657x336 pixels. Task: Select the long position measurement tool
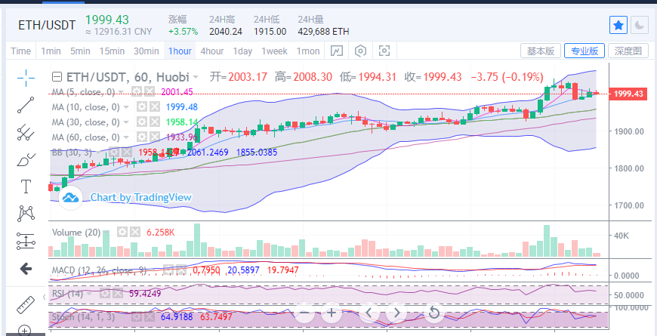pos(26,242)
